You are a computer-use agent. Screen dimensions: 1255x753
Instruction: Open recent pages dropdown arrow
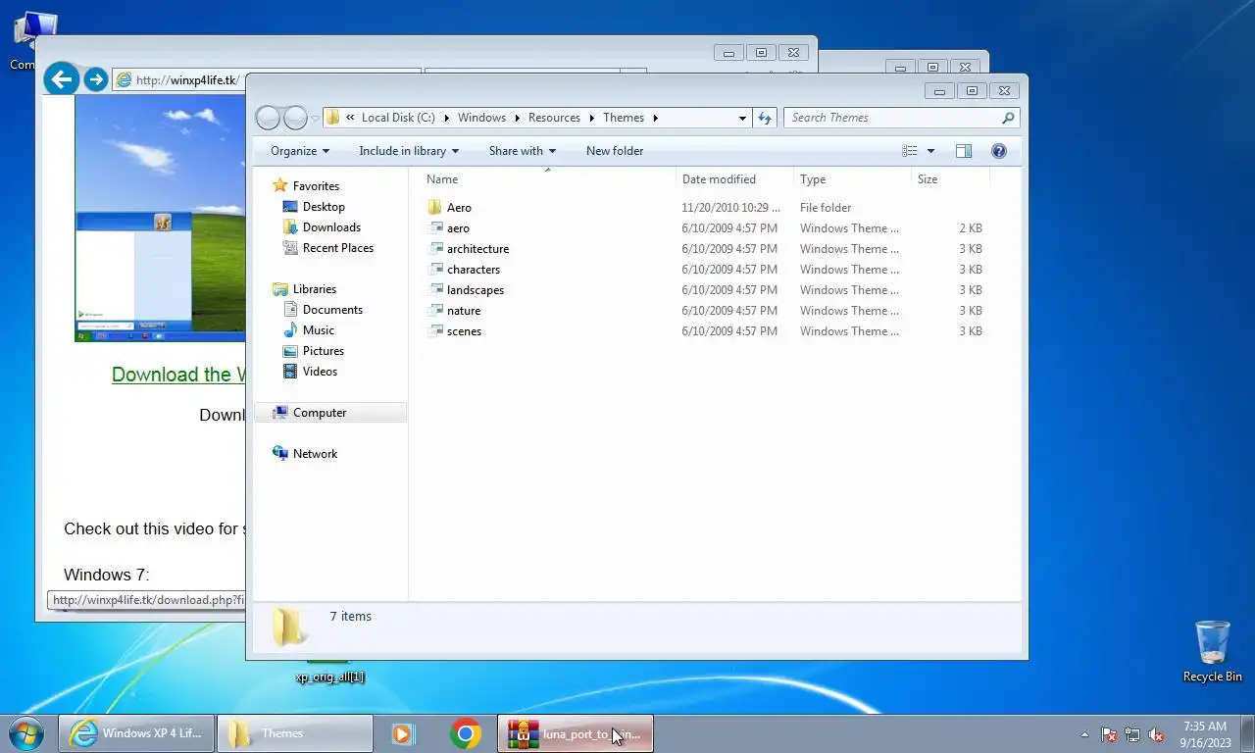(x=315, y=118)
